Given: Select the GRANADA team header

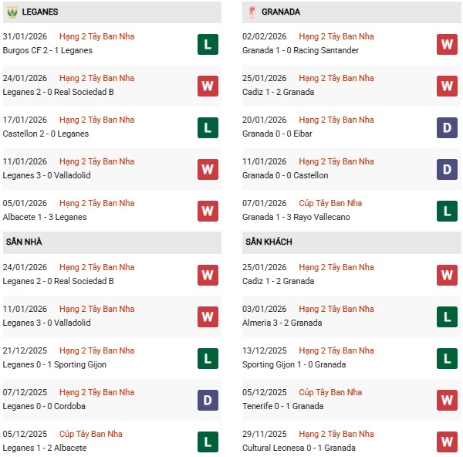Looking at the screenshot, I should (281, 12).
